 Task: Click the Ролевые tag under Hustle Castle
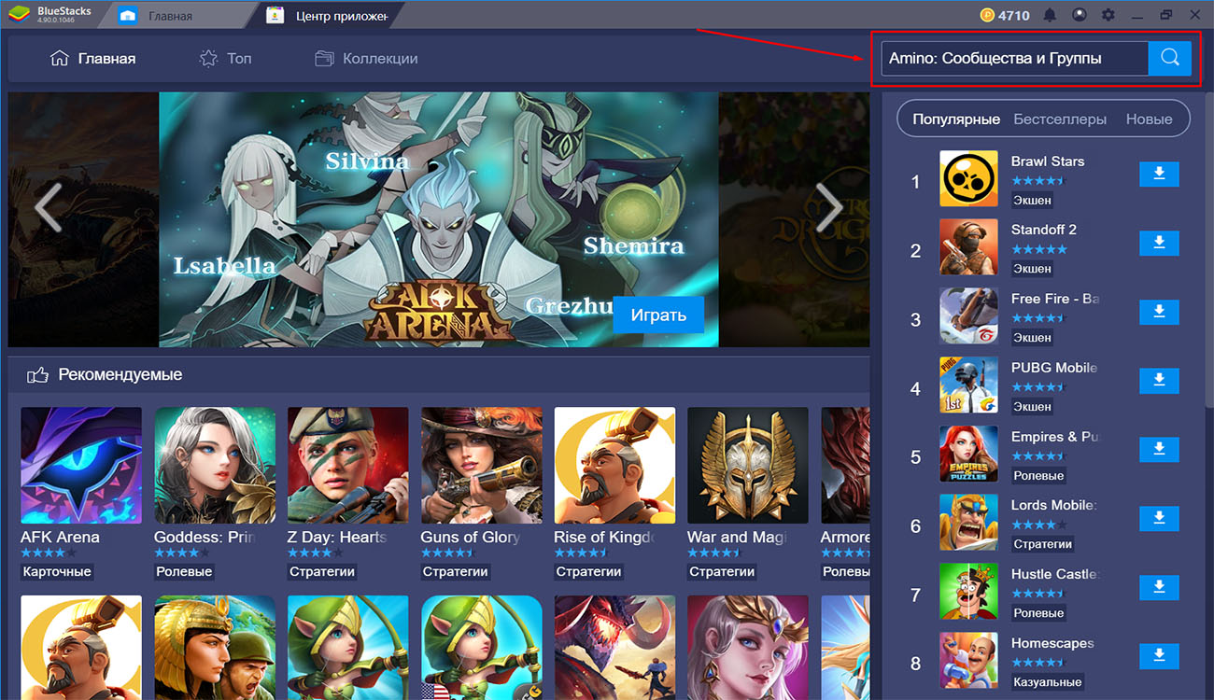(x=1038, y=613)
